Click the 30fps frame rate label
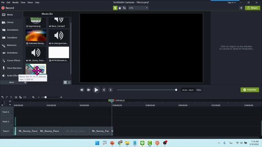The width and height of the screenshot is (262, 147). click(199, 90)
